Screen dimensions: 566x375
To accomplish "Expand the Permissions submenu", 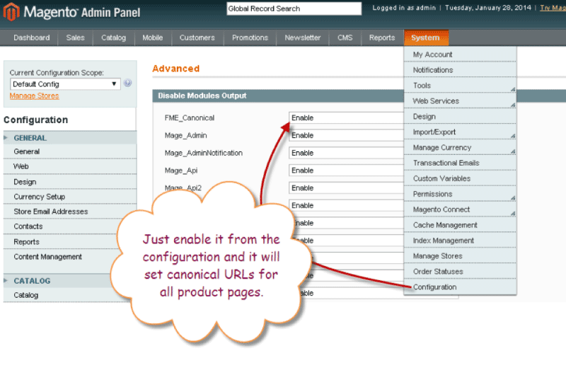I will pos(460,194).
